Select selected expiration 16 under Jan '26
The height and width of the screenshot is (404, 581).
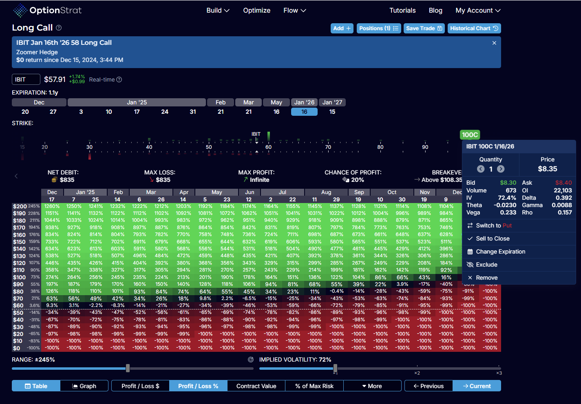point(304,112)
